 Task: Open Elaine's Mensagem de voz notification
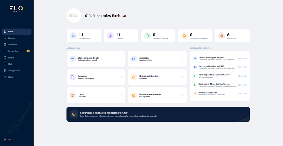coord(220,76)
